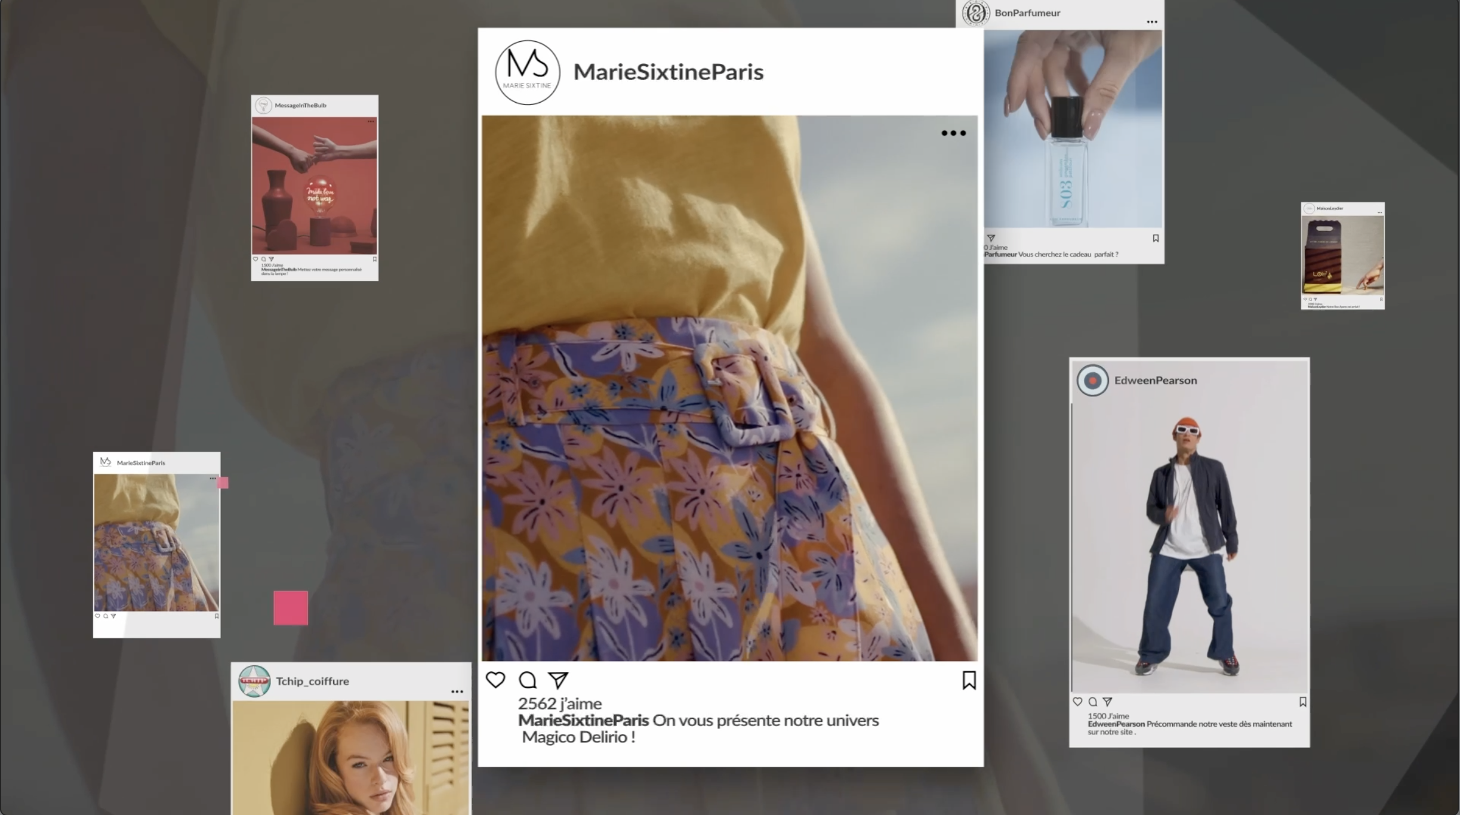Viewport: 1460px width, 815px height.
Task: Bookmark the EdweenPearson post
Action: pos(1302,702)
